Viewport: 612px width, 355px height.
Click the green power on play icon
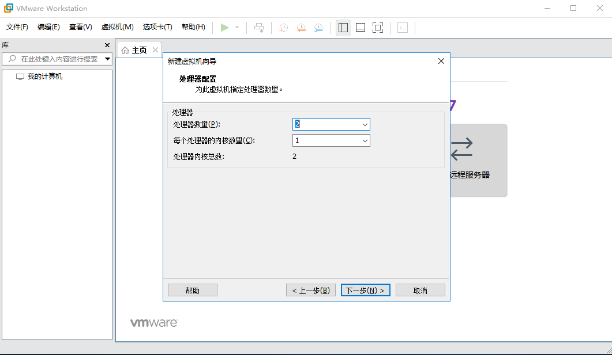[224, 28]
